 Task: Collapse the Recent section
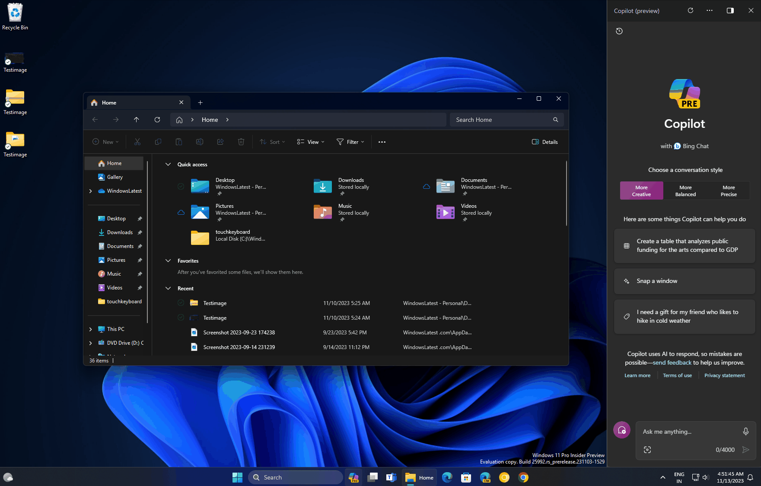(168, 288)
